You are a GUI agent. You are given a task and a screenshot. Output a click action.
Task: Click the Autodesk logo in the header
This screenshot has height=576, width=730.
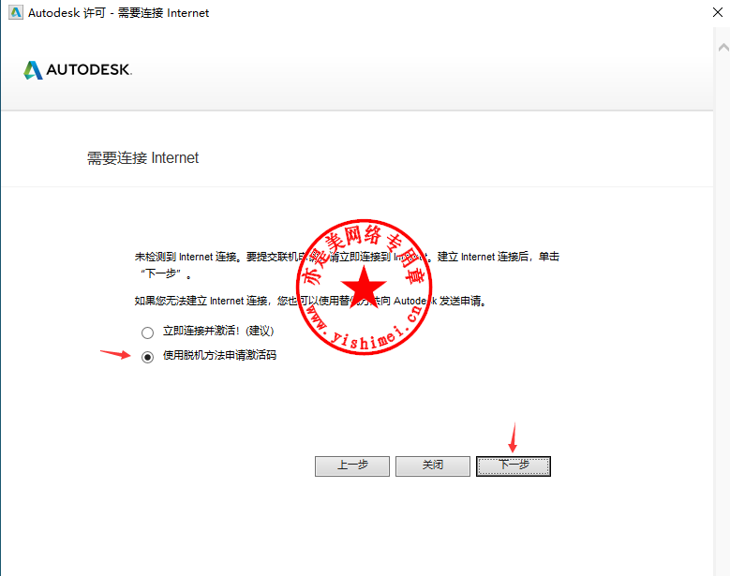[x=78, y=70]
